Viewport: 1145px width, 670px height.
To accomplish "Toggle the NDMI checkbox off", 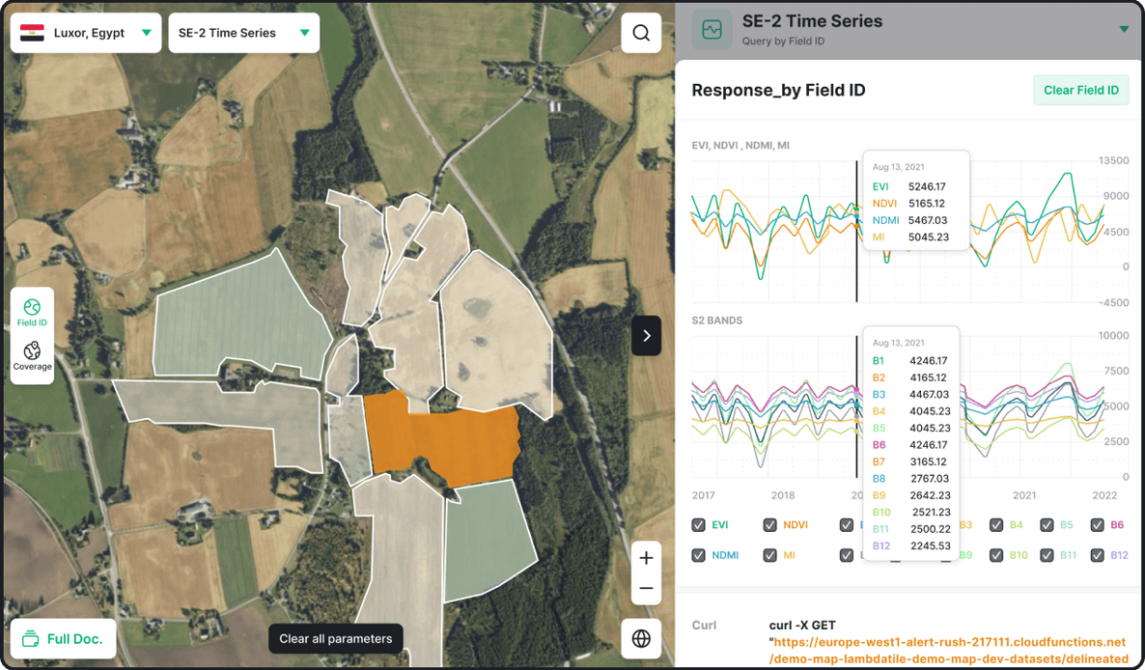I will click(x=699, y=555).
